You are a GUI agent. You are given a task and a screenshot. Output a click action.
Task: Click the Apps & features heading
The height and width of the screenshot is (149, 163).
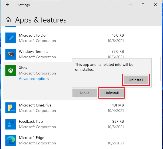pyautogui.click(x=41, y=20)
